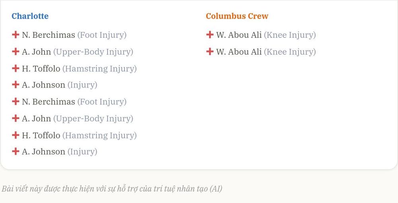This screenshot has width=398, height=203.
Task: Click Upper-Body Injury text in repeated A. John row
Action: (93, 119)
